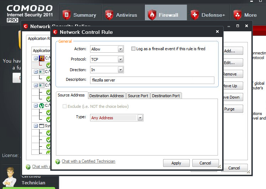Click the Certified Technician avatar
The image size is (266, 189).
click(x=10, y=177)
